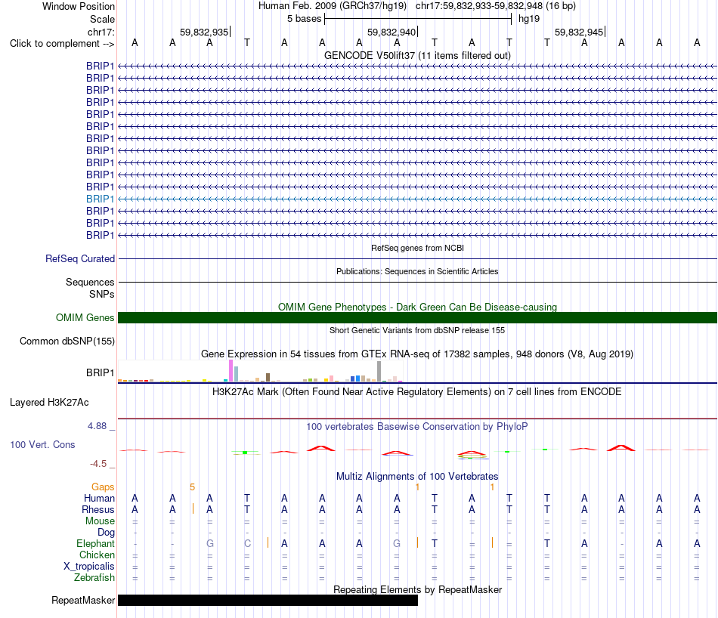Click the 'C' base in the Elephant row
718x618 pixels.
[247, 544]
